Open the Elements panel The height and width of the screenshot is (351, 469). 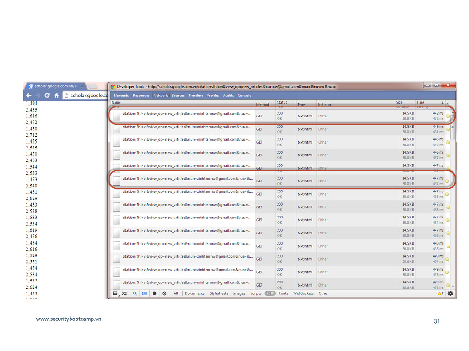click(121, 96)
